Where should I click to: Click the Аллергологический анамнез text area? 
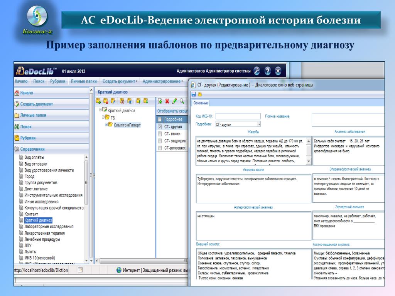point(253,226)
